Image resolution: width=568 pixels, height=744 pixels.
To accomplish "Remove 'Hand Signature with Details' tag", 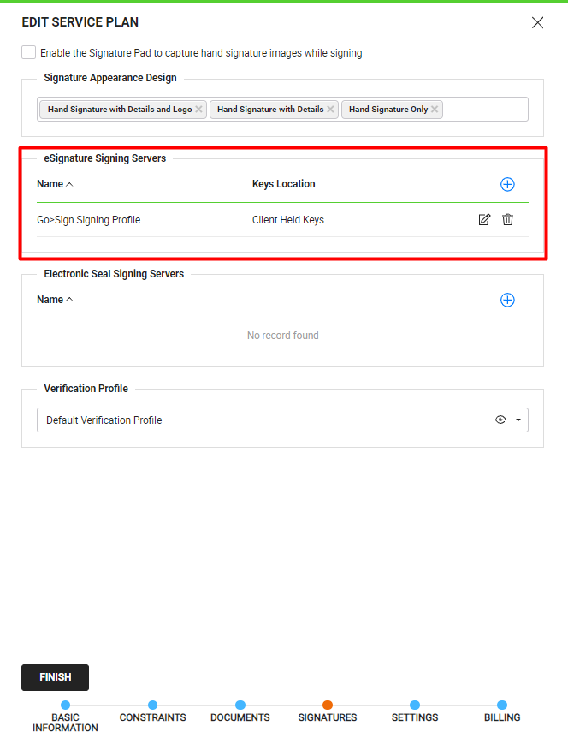I will pos(330,110).
